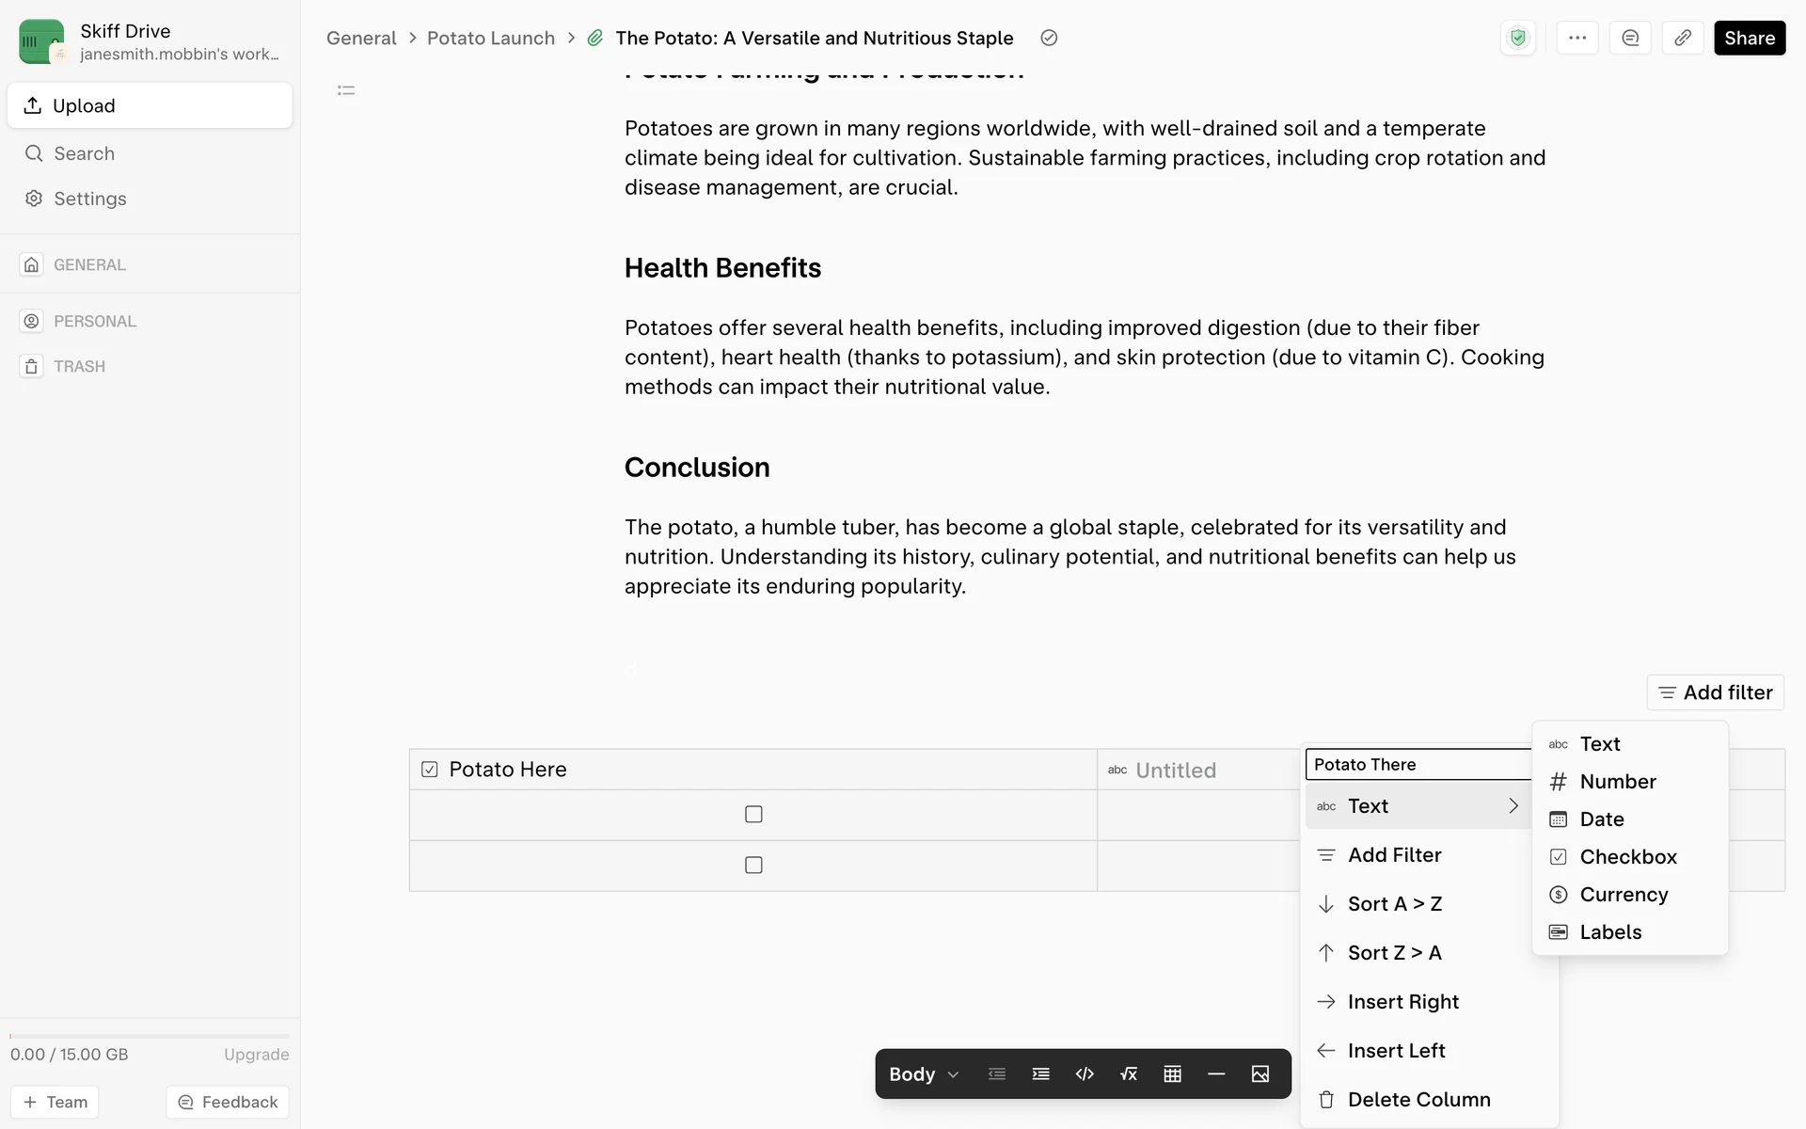The image size is (1806, 1129).
Task: Click the green shield encryption icon
Action: [x=1517, y=39]
